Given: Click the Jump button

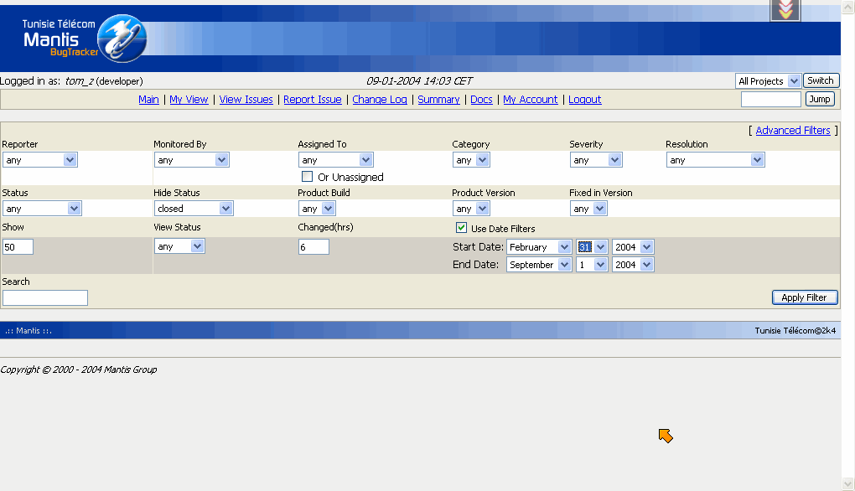Looking at the screenshot, I should tap(820, 99).
